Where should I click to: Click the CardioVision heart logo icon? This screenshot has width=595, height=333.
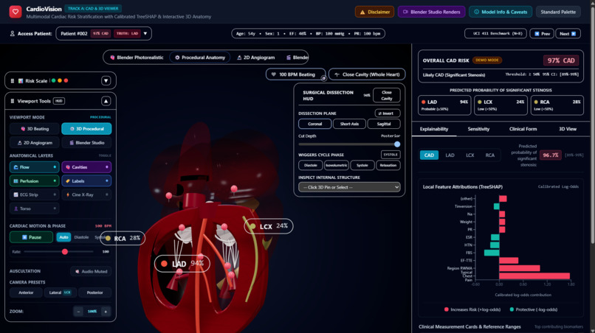click(16, 12)
